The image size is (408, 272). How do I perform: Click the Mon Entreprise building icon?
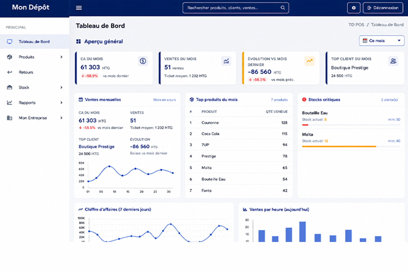10,118
